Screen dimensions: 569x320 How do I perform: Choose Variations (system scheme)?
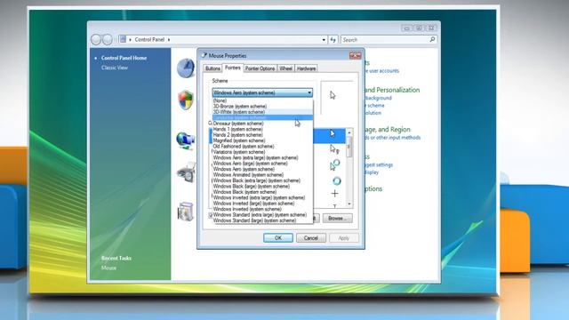tap(262, 152)
